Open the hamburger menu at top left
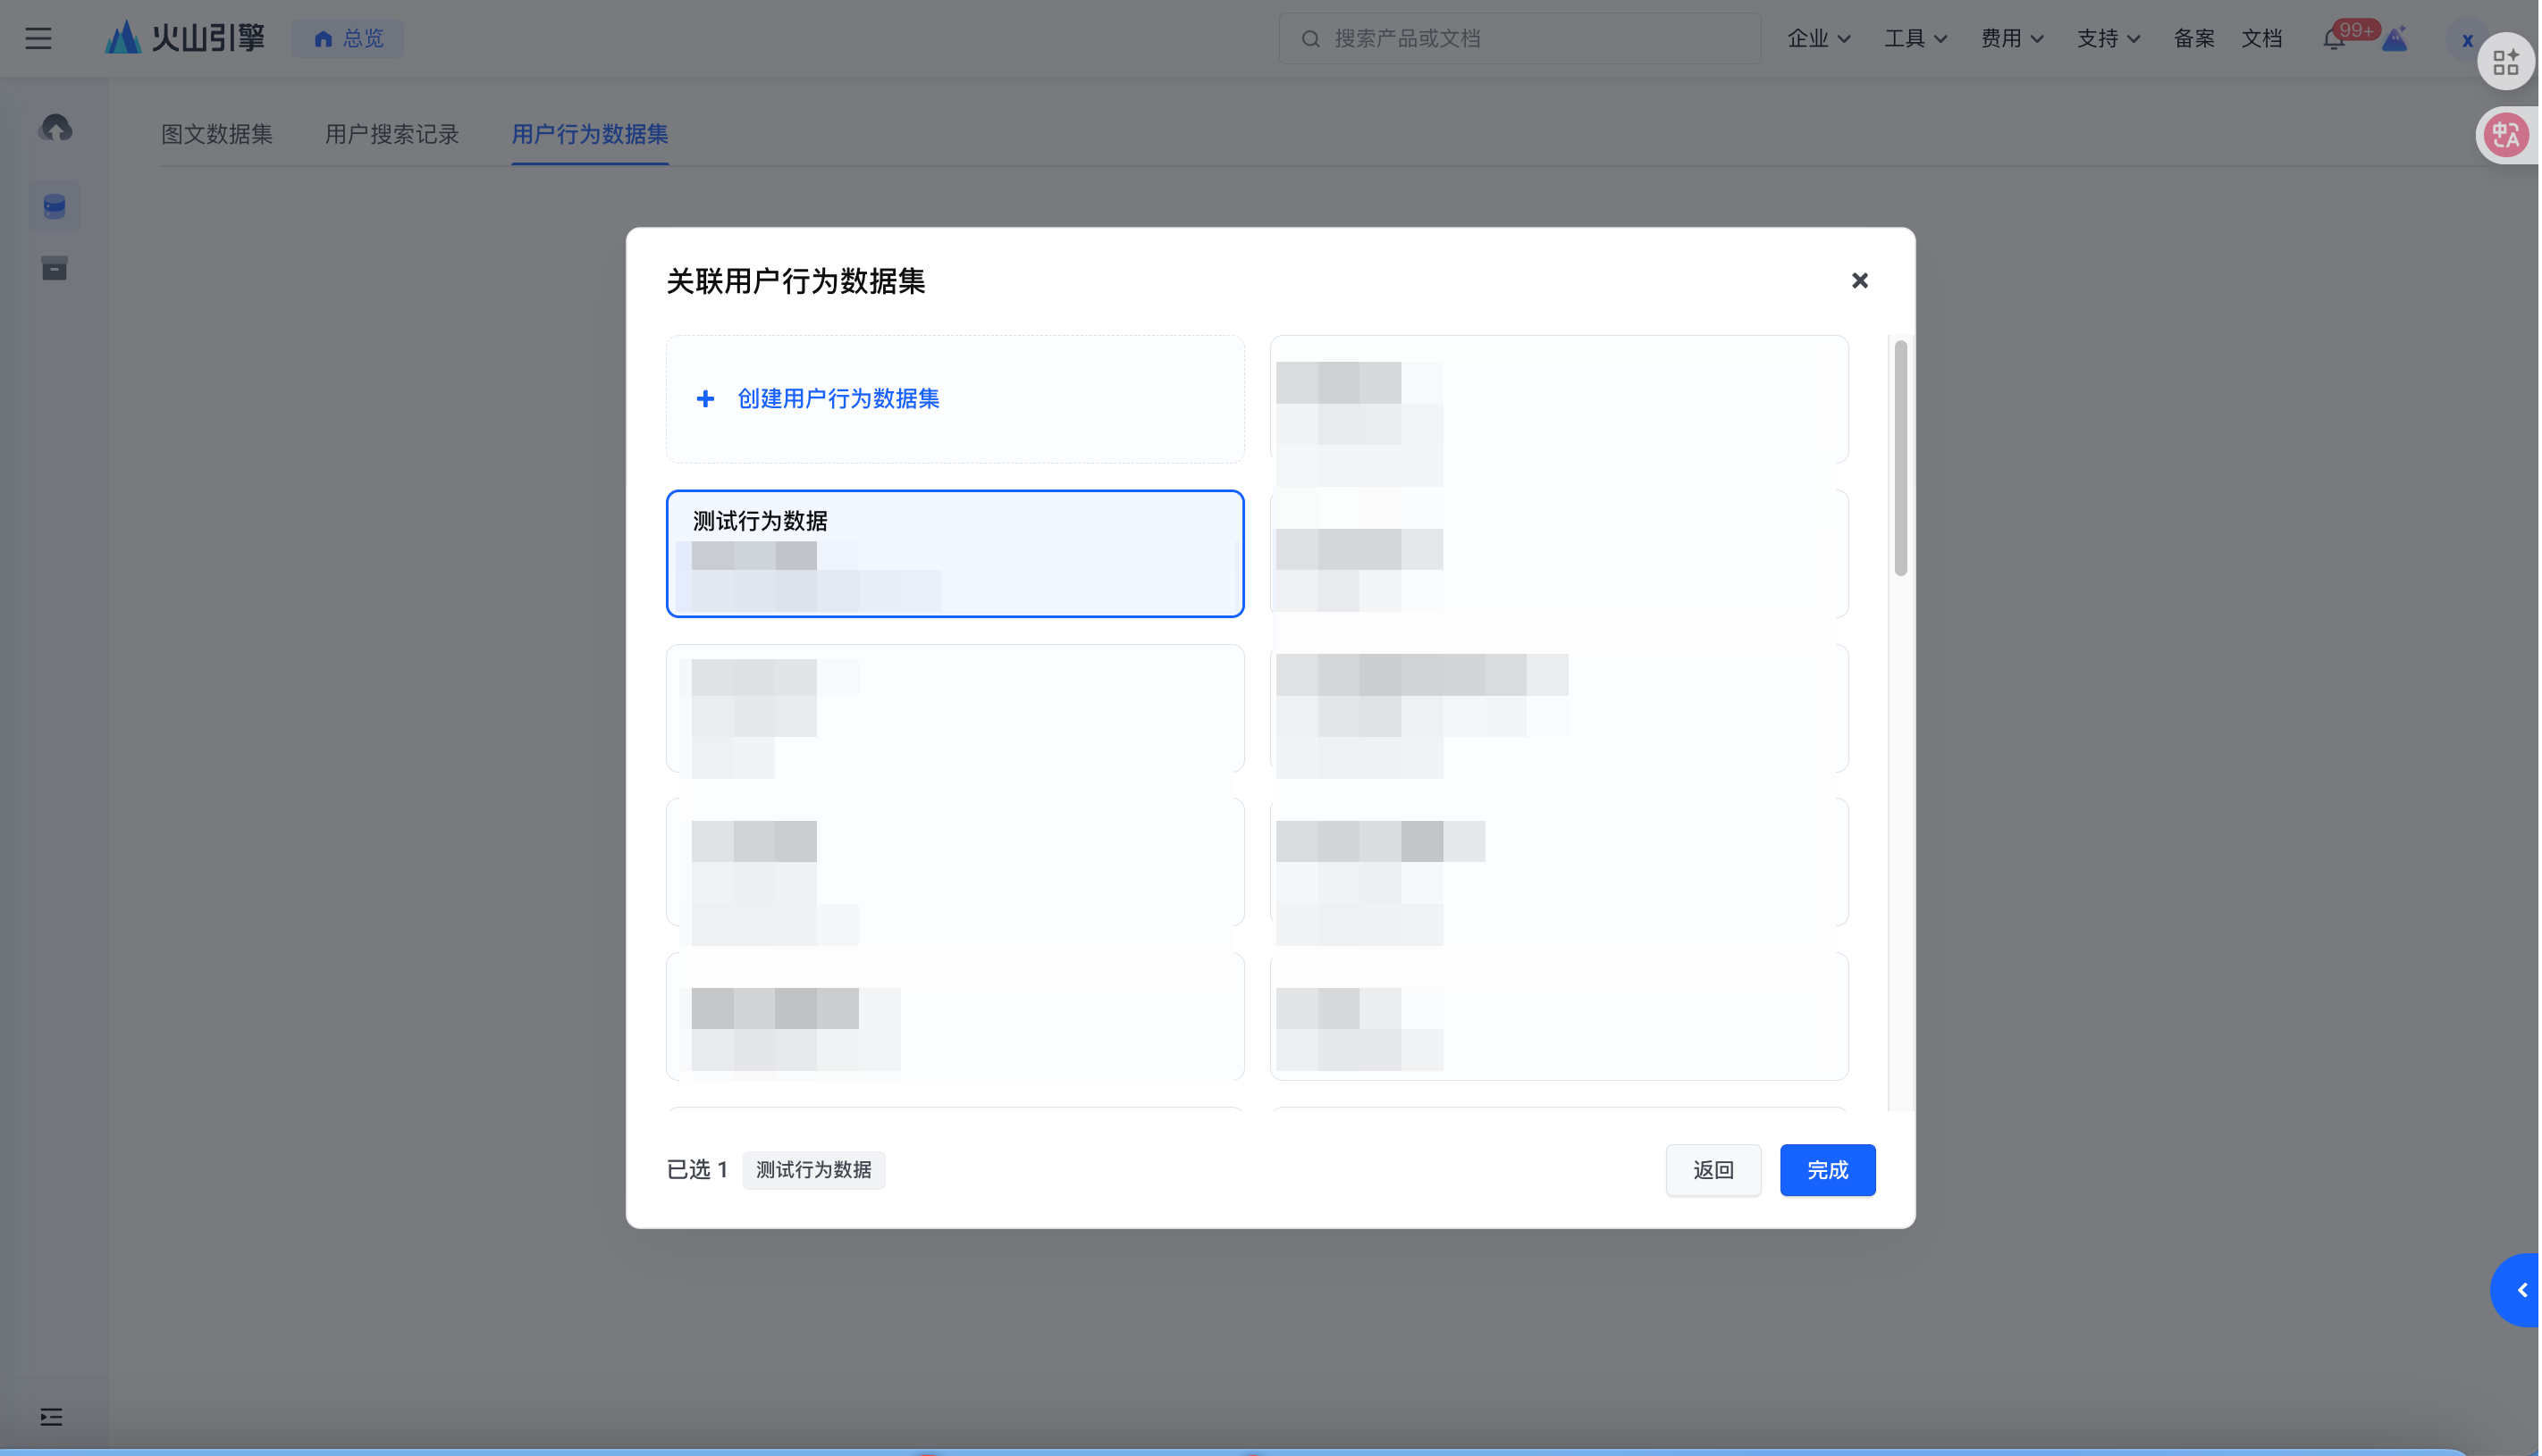The width and height of the screenshot is (2542, 1456). coord(38,38)
